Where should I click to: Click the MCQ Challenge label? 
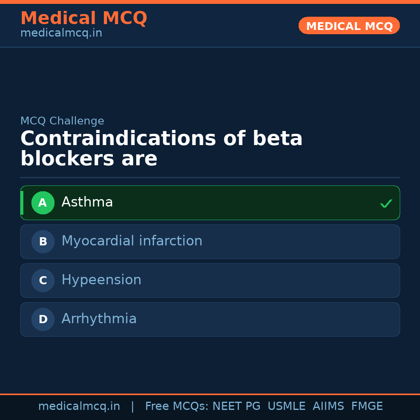[x=62, y=121]
